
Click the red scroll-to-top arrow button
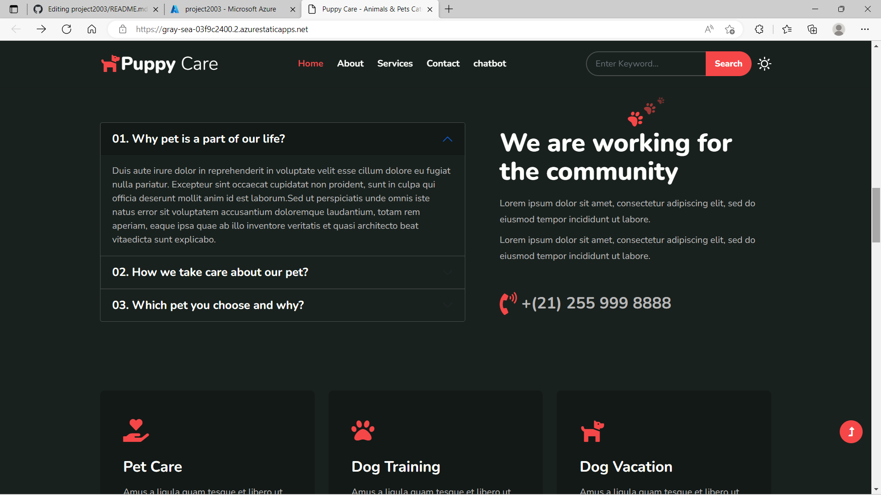(x=851, y=432)
